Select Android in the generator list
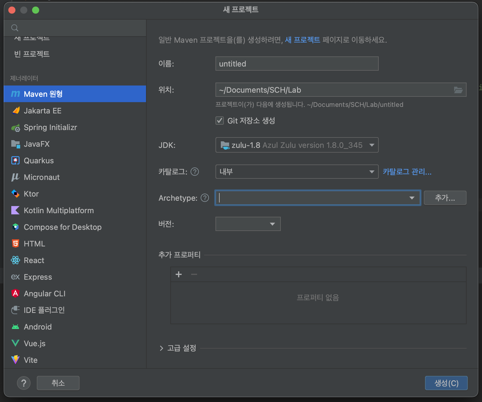This screenshot has height=402, width=482. [x=75, y=327]
